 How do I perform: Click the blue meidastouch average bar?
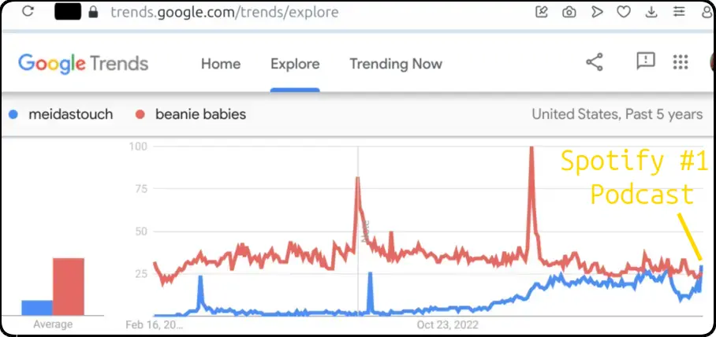pos(37,308)
